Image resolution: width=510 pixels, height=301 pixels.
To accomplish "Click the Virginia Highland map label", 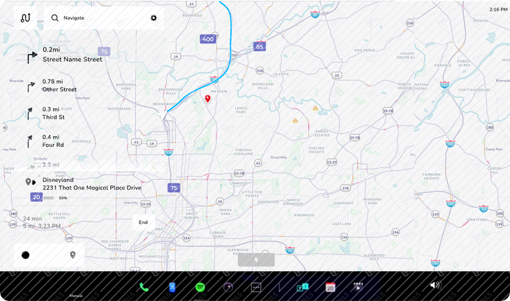I will click(x=244, y=151).
